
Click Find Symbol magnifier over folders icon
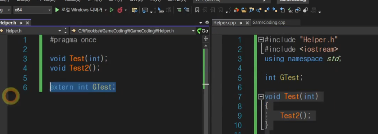(x=251, y=10)
